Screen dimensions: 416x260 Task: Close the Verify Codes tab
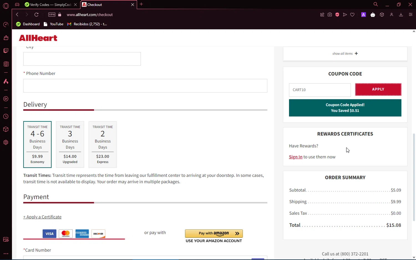(x=75, y=5)
